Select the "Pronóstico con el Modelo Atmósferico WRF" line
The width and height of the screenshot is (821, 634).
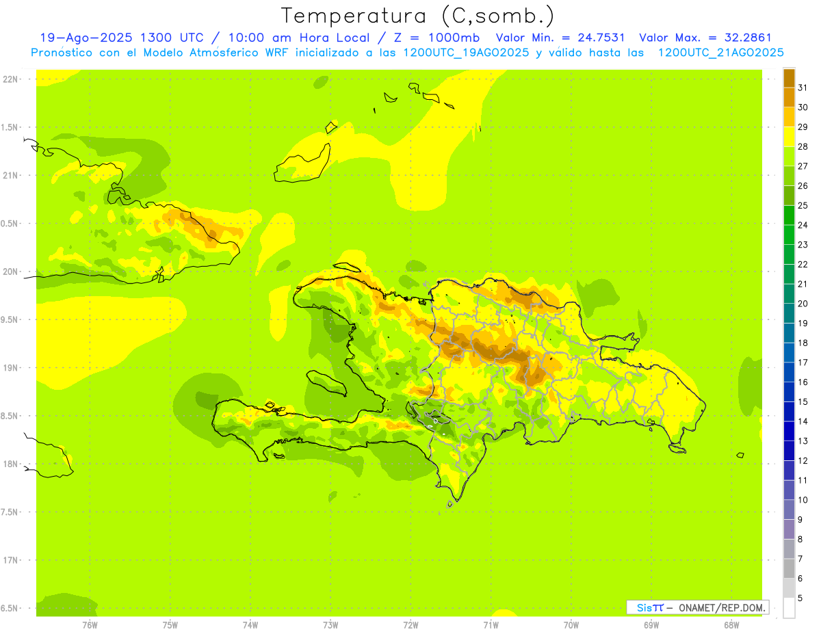pyautogui.click(x=160, y=53)
